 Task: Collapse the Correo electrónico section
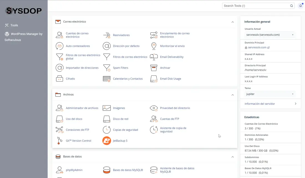coord(232,22)
